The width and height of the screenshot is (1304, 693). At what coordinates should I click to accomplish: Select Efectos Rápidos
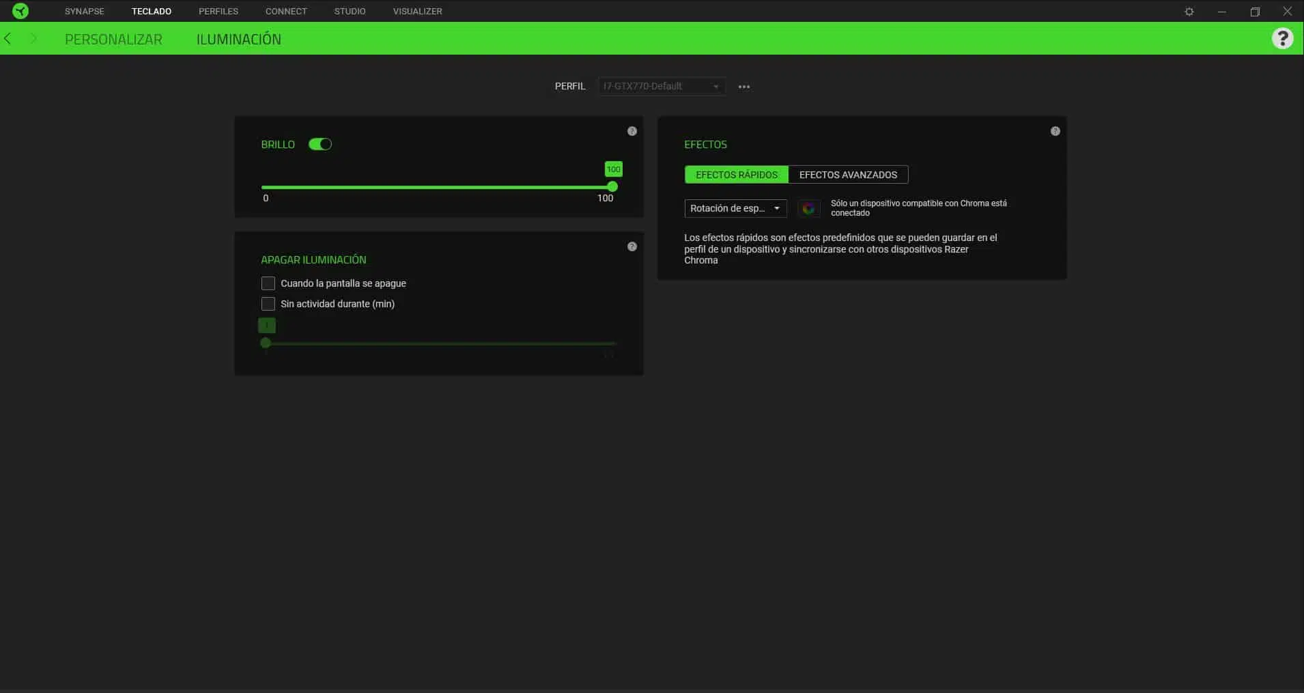pyautogui.click(x=737, y=175)
